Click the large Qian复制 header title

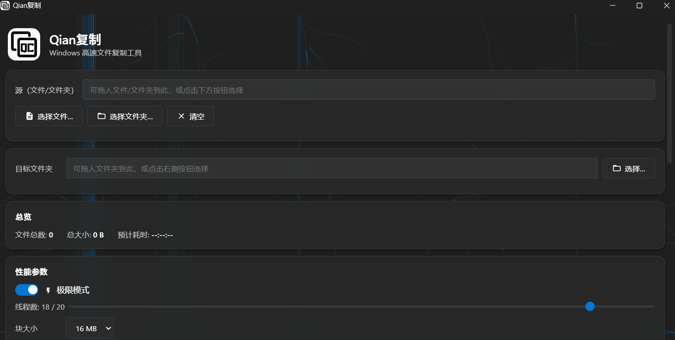(75, 40)
